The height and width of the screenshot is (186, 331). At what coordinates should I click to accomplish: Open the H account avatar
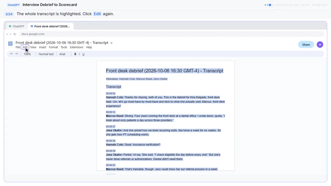320,44
